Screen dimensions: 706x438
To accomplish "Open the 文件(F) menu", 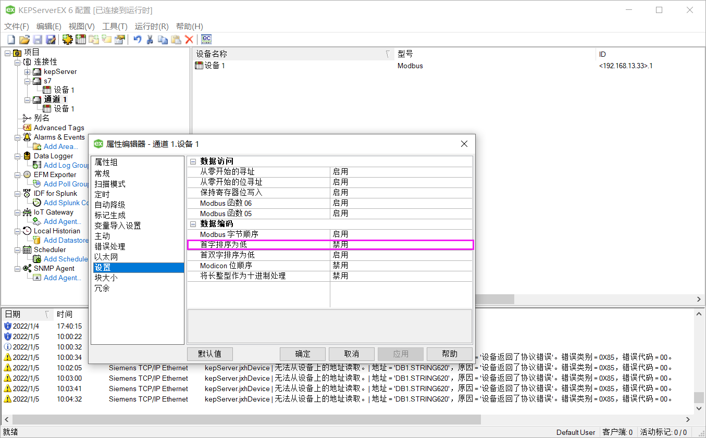I will tap(17, 27).
